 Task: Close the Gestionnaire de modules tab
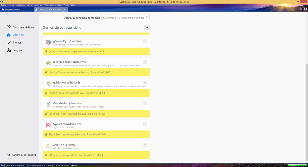pos(65,10)
